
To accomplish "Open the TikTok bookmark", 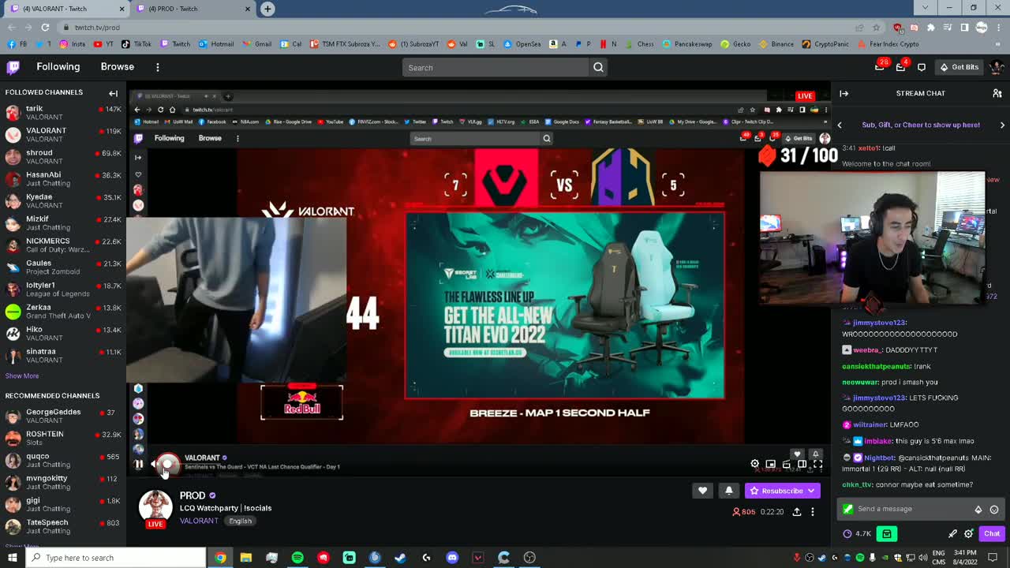I will pos(137,44).
